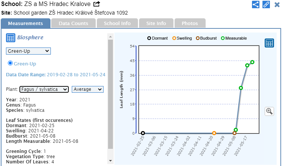Screen dimensions: 283x166
Task: Open the Biosphere data table icon
Action: [10, 38]
